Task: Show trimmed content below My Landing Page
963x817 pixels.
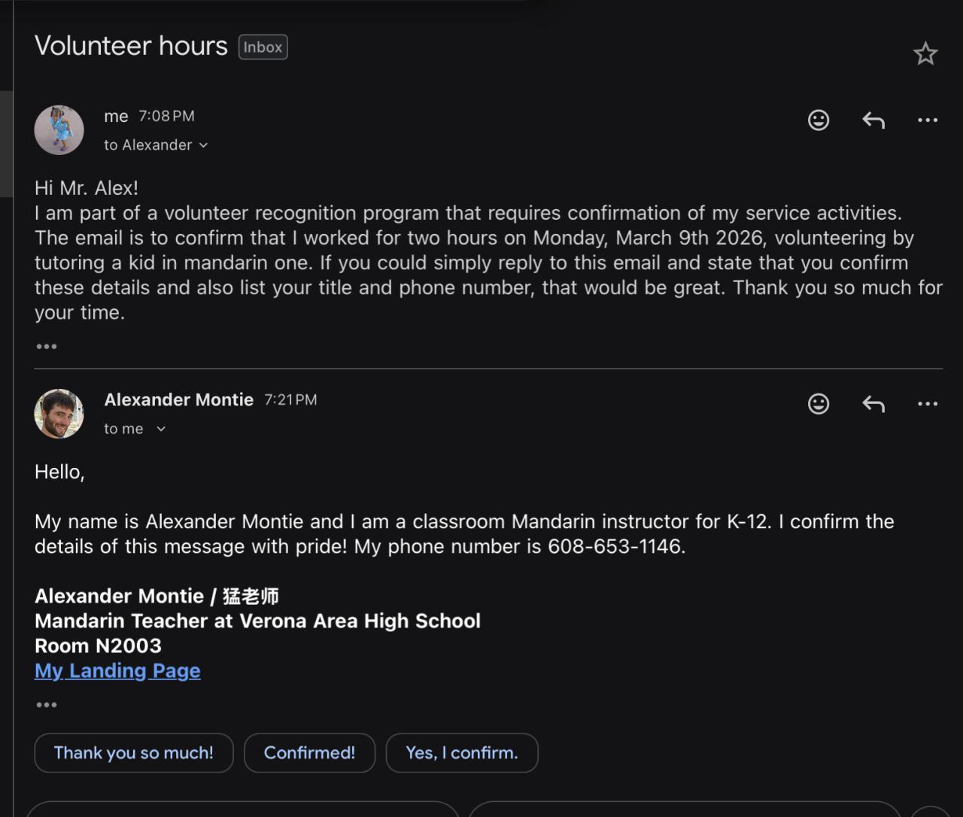Action: pos(47,705)
